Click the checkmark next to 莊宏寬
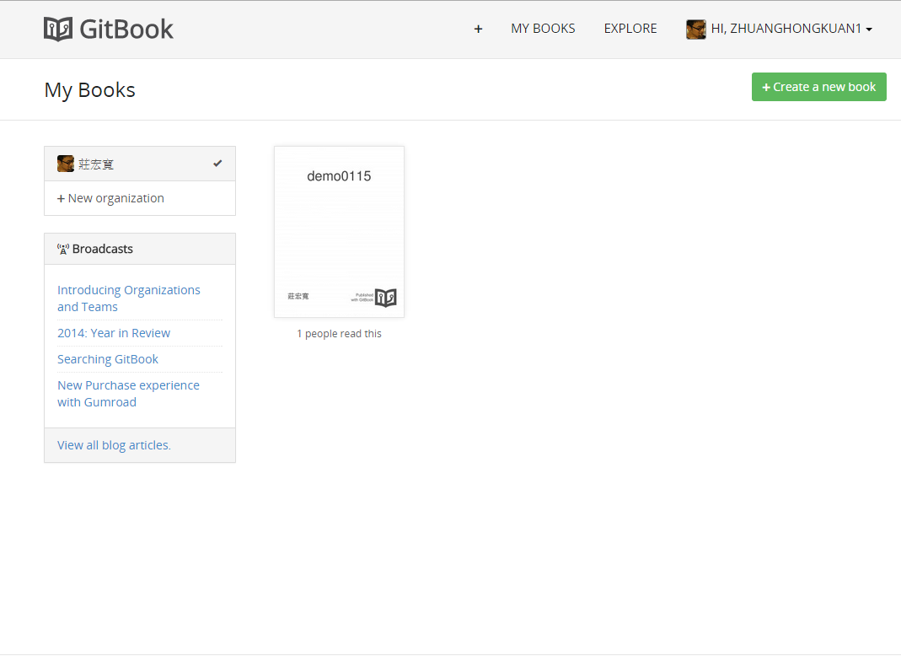Image resolution: width=901 pixels, height=656 pixels. coord(217,164)
